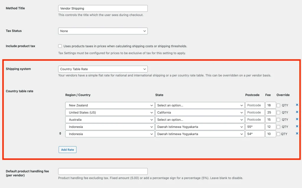Enable the Include product tax checkbox

coord(60,46)
